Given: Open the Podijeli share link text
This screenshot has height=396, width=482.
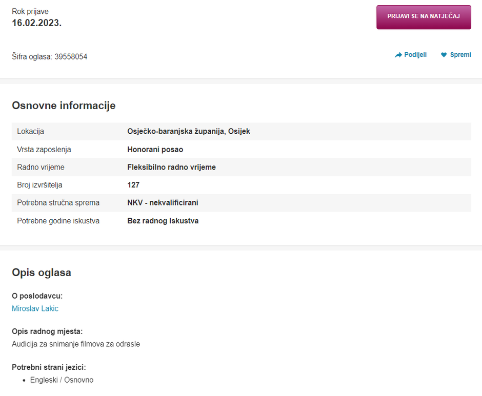Looking at the screenshot, I should [415, 55].
